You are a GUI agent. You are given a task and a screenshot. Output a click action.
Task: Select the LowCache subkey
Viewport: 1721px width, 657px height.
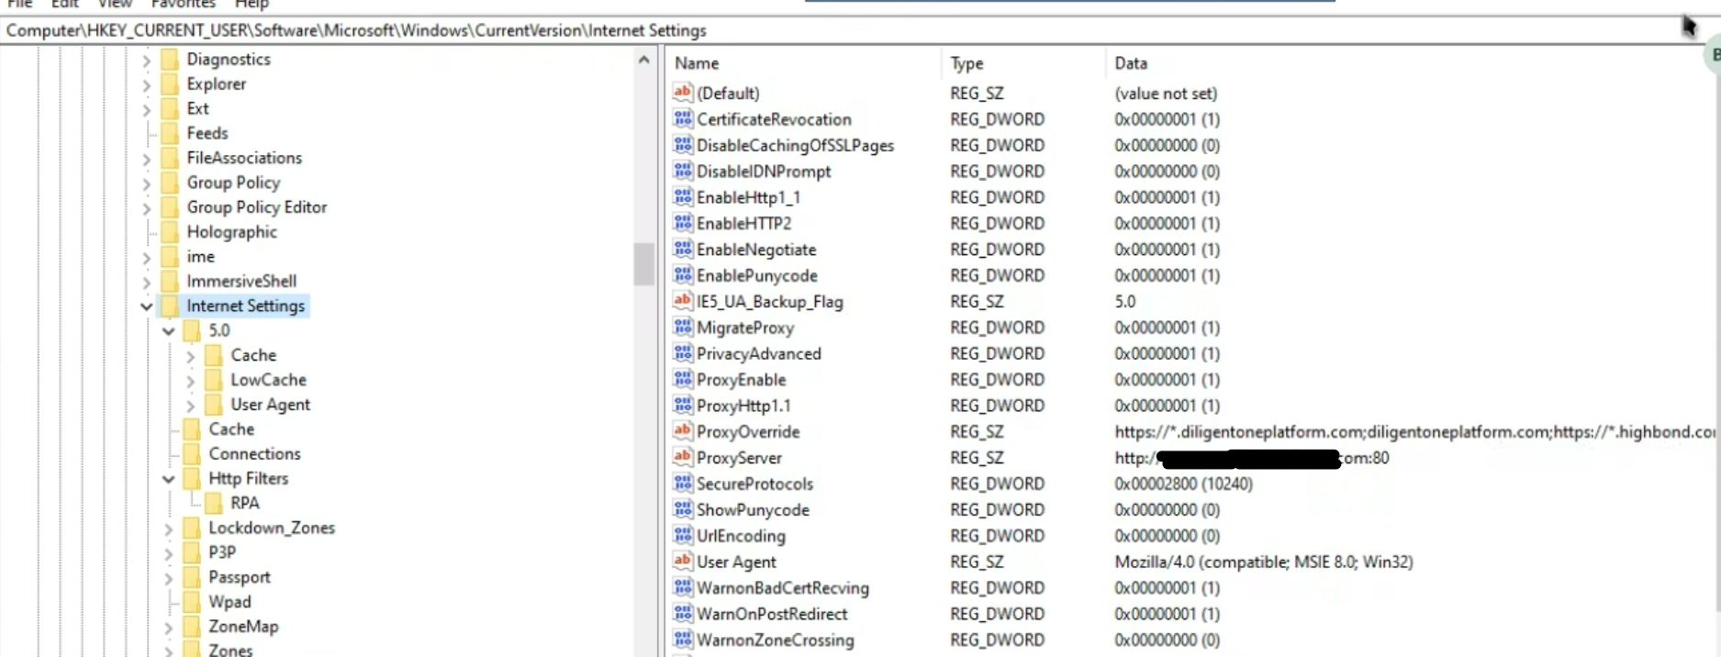coord(268,379)
